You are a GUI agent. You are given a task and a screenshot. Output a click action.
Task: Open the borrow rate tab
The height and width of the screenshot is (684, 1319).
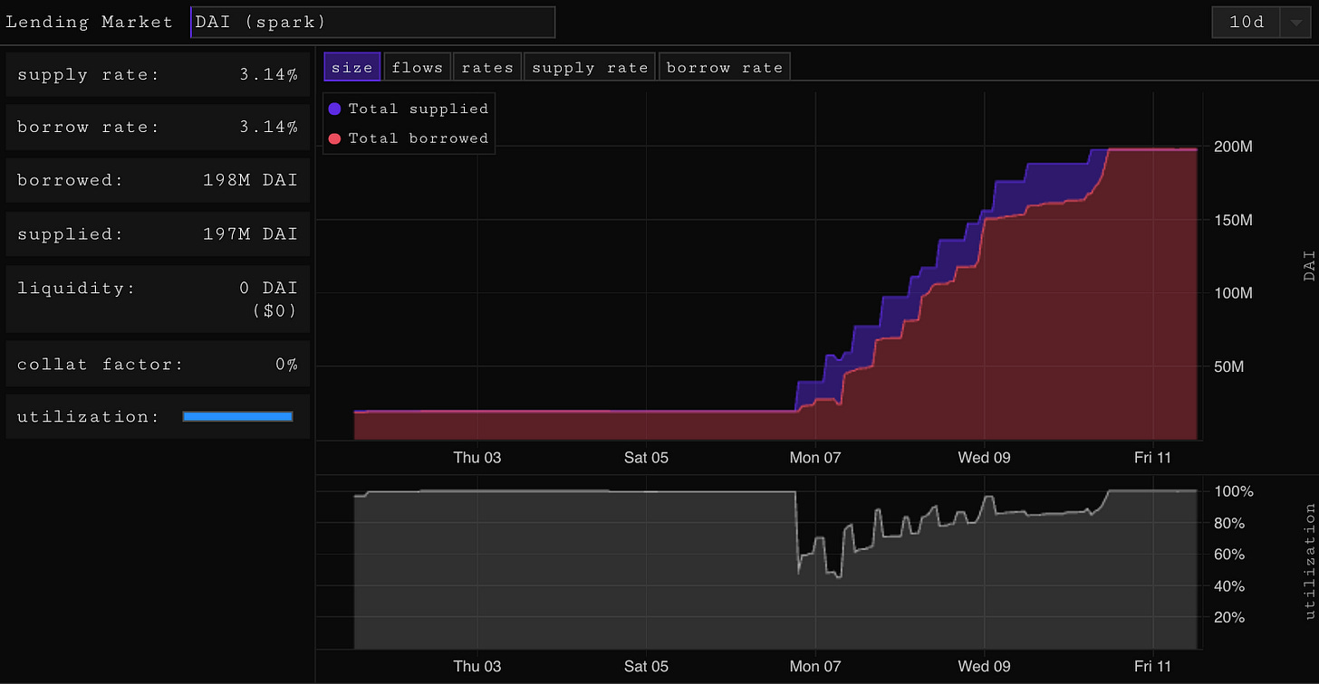(725, 67)
